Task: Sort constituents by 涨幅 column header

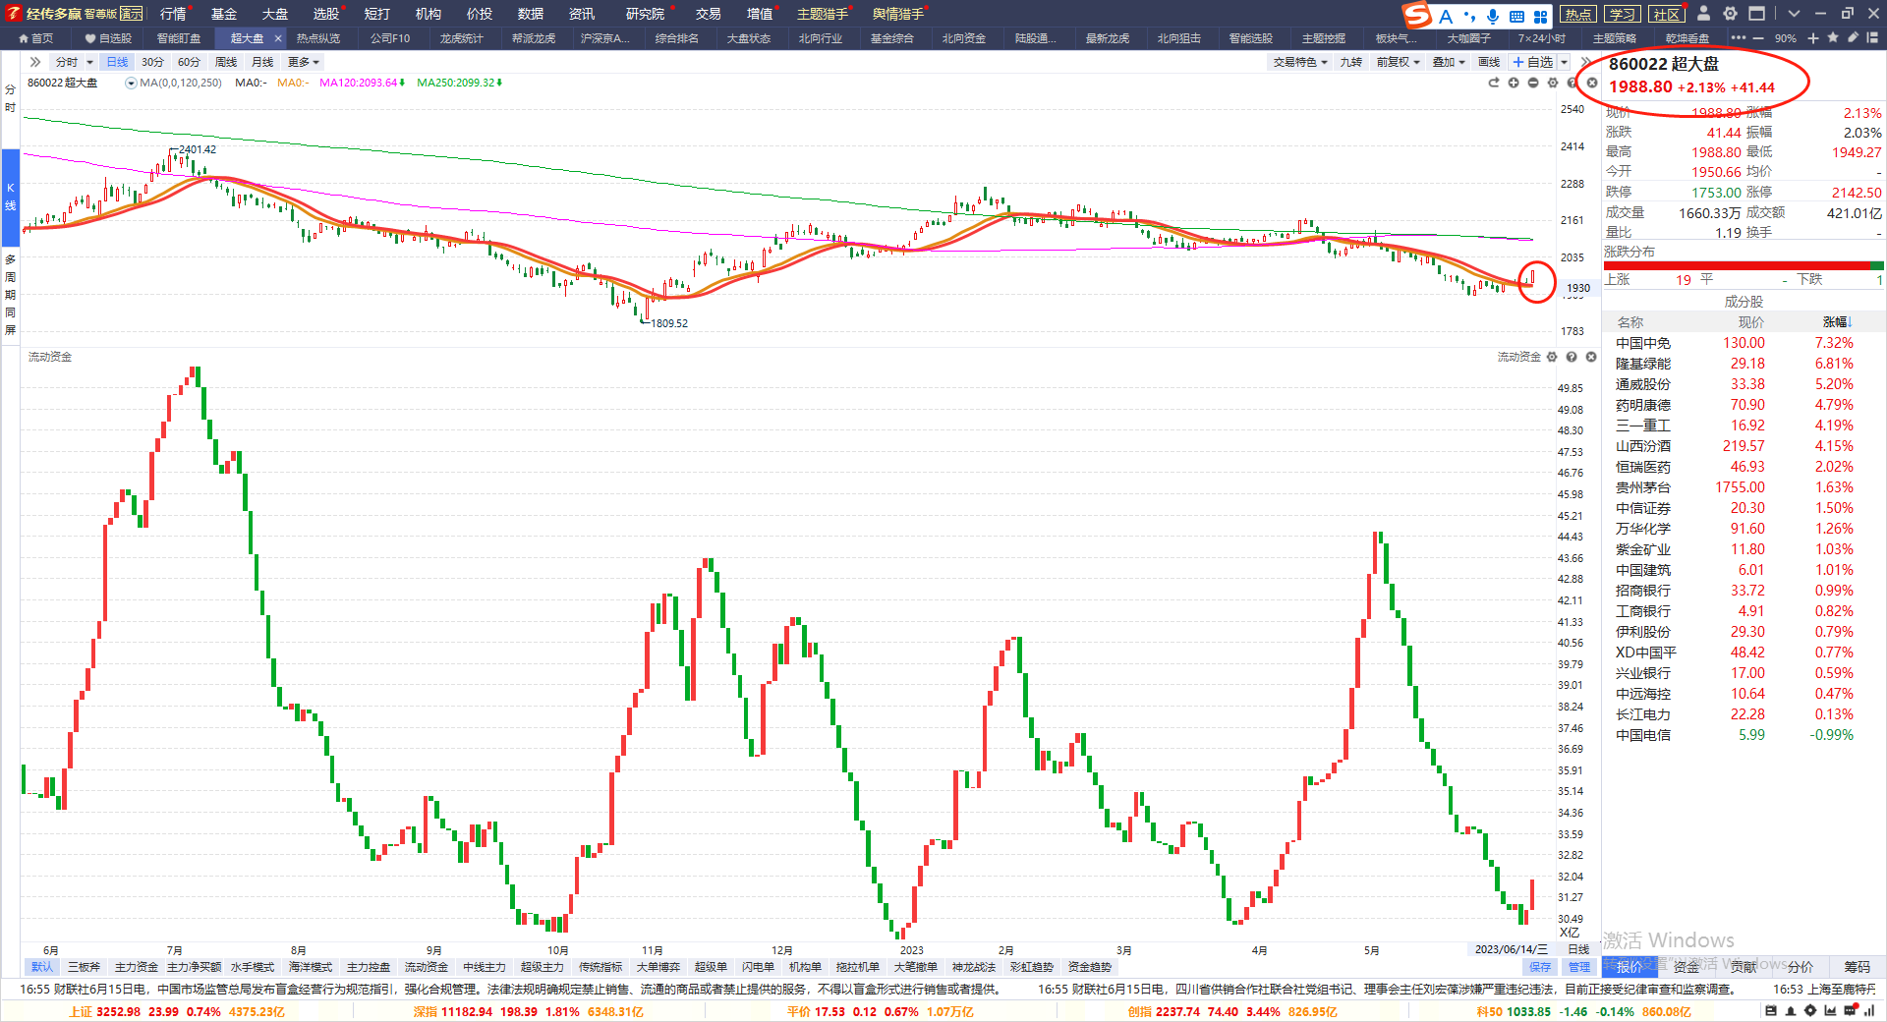Action: (x=1837, y=321)
